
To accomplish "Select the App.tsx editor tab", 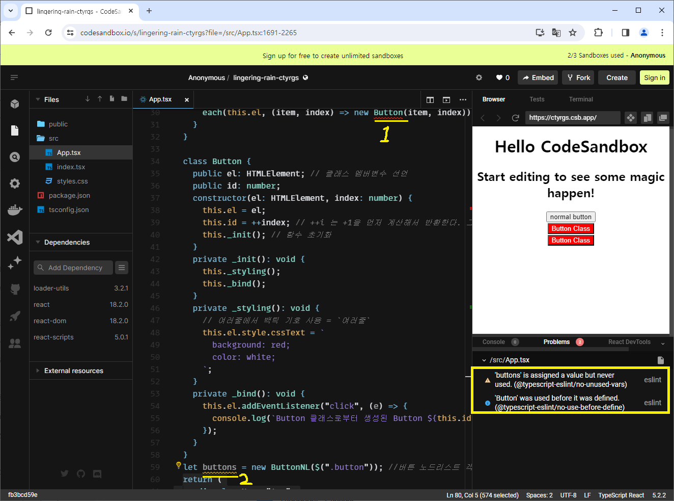I will (160, 99).
